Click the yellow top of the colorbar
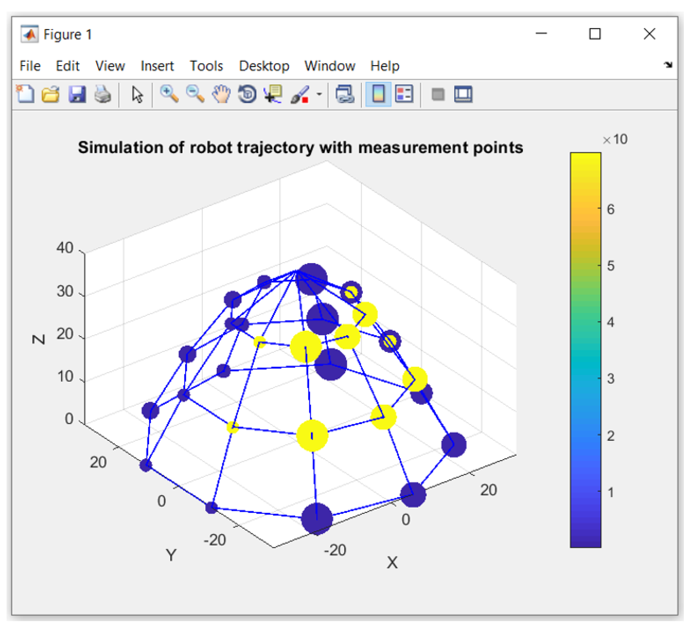693x635 pixels. tap(585, 160)
